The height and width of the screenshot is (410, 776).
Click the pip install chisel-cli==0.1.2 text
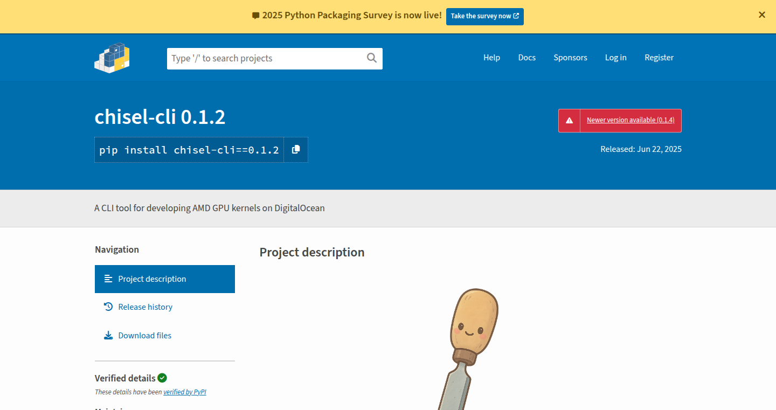189,150
